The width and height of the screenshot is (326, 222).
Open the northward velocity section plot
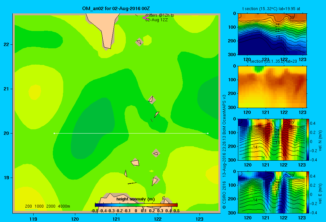[272, 139]
